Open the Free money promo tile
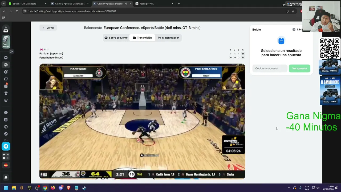The image size is (341, 192). click(6, 42)
